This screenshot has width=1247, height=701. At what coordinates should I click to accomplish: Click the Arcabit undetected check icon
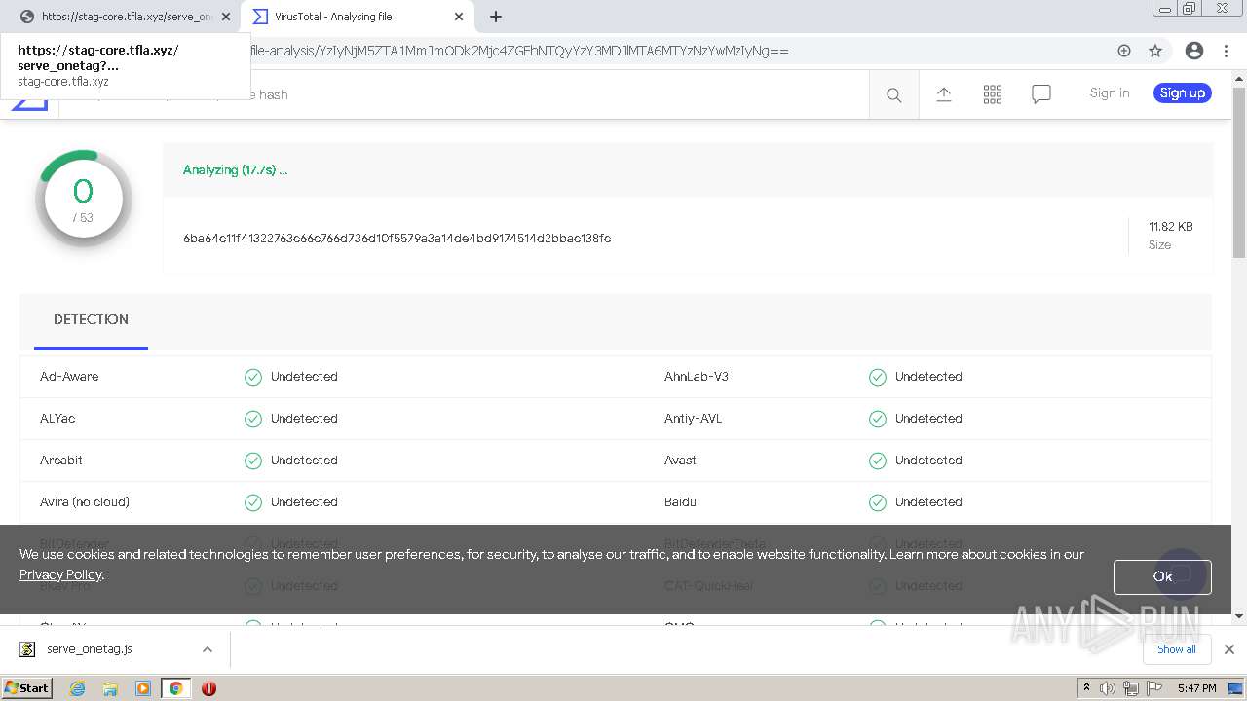point(253,461)
